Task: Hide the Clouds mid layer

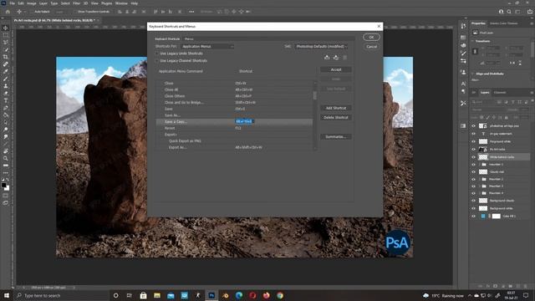Action: point(474,171)
